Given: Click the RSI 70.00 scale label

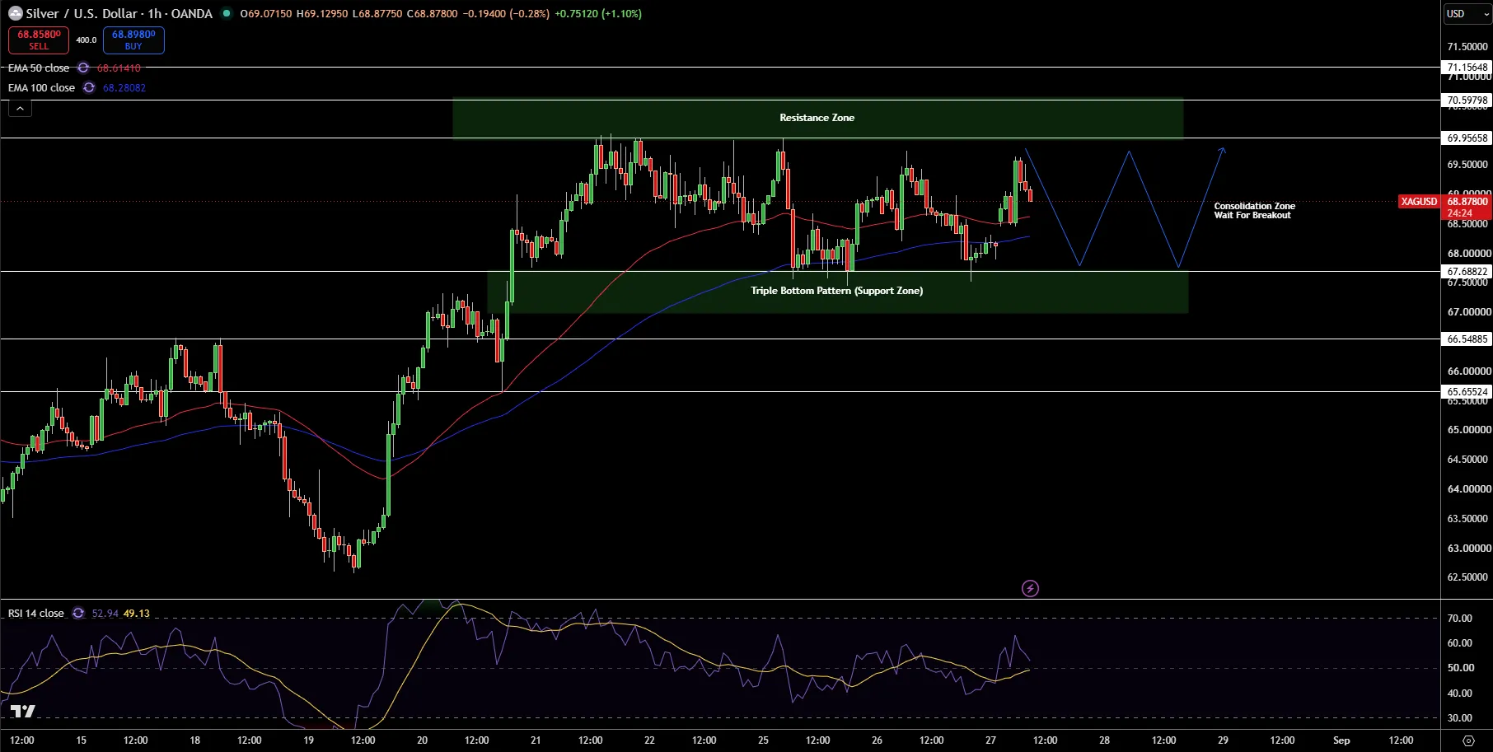Looking at the screenshot, I should coord(1460,619).
